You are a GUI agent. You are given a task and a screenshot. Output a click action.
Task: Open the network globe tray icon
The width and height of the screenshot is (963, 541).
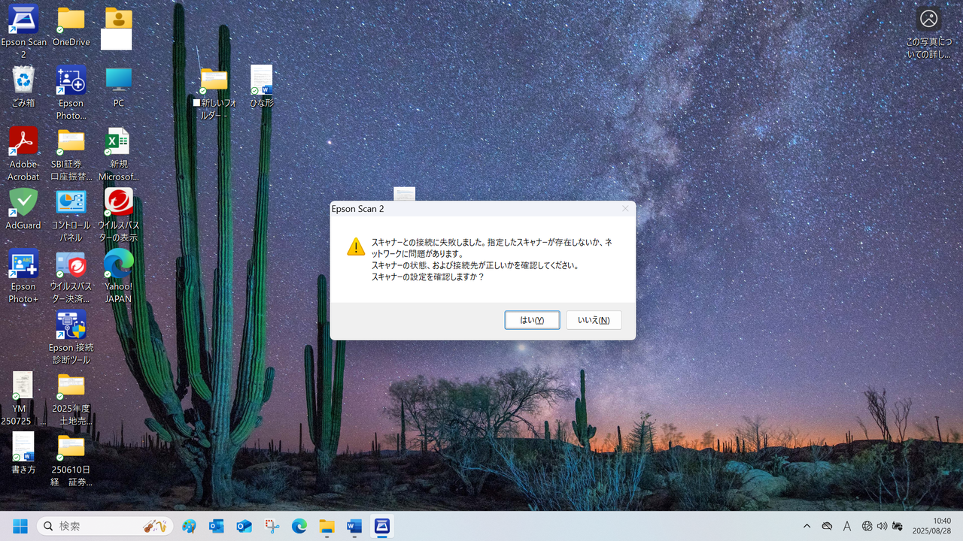(x=867, y=526)
